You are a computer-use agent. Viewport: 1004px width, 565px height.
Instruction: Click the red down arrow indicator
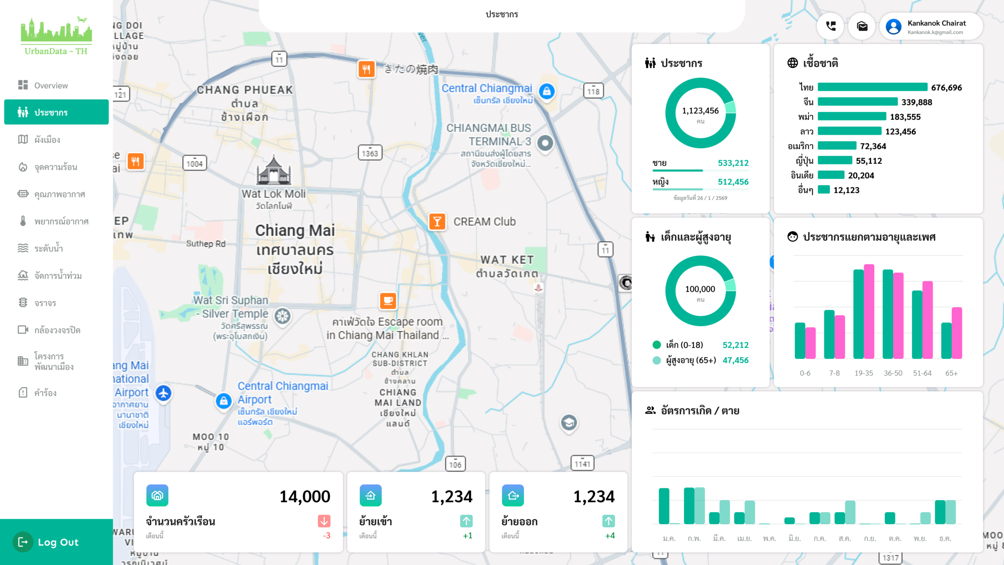click(x=324, y=521)
